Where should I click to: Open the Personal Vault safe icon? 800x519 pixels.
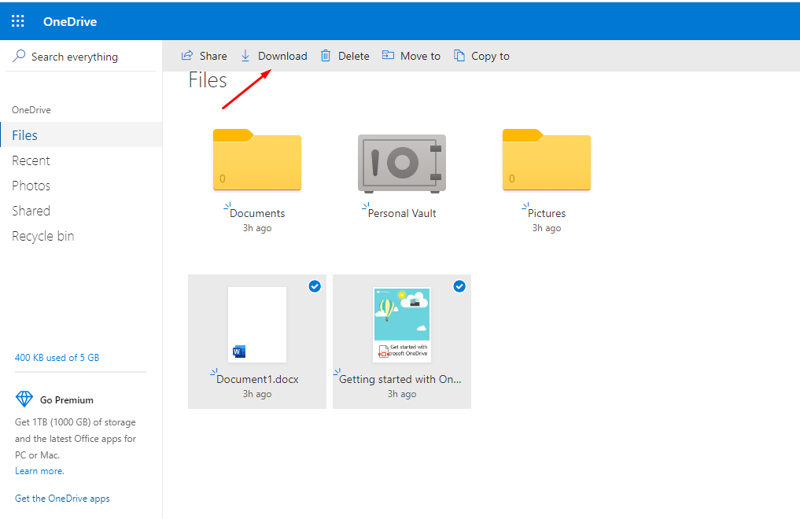pyautogui.click(x=402, y=163)
